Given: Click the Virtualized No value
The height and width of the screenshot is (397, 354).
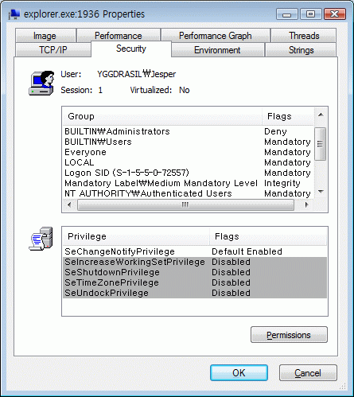Looking at the screenshot, I should pos(185,90).
